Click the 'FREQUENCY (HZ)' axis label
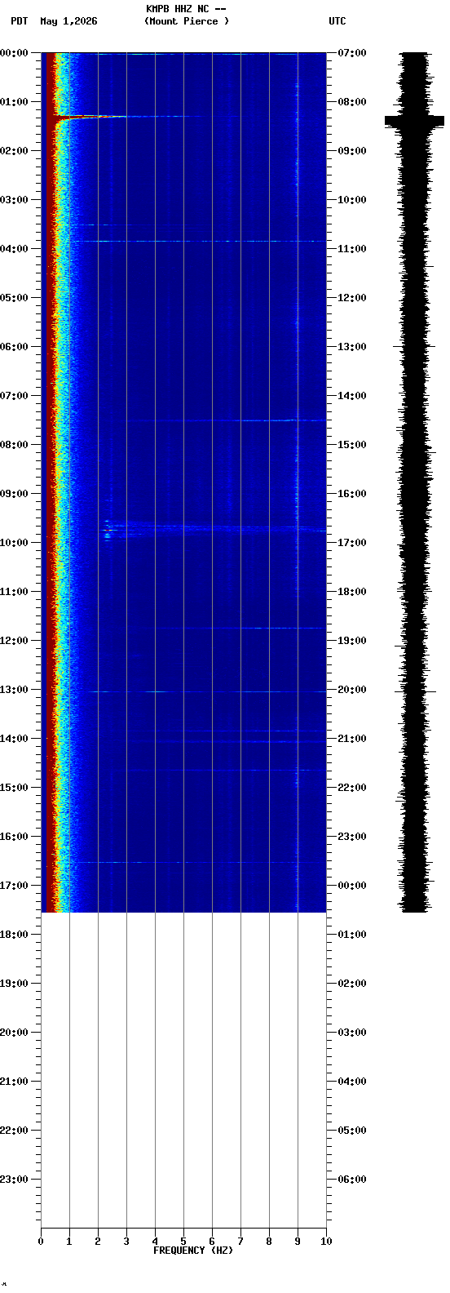450x1293 pixels. click(x=193, y=1251)
